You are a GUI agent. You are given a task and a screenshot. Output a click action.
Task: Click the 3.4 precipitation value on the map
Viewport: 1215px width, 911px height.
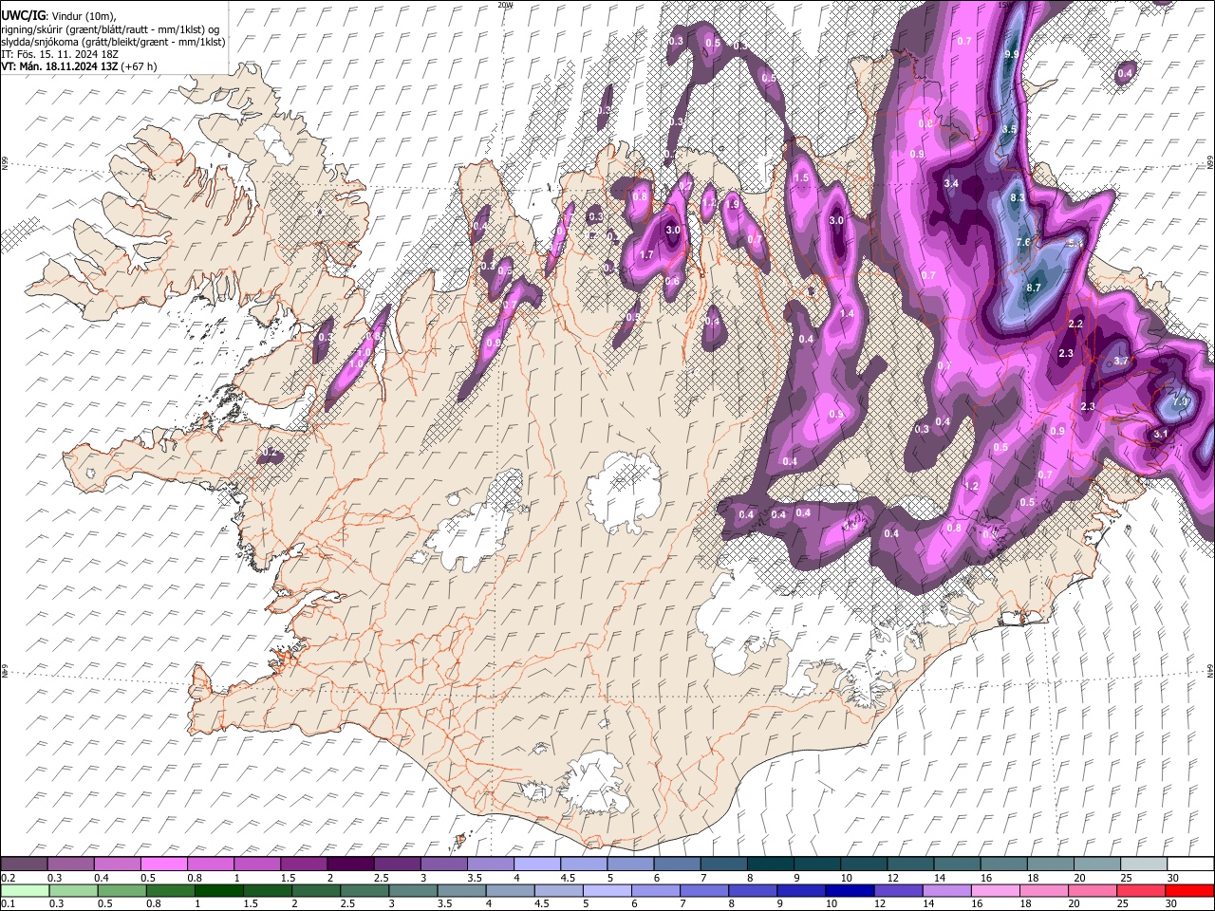(952, 183)
